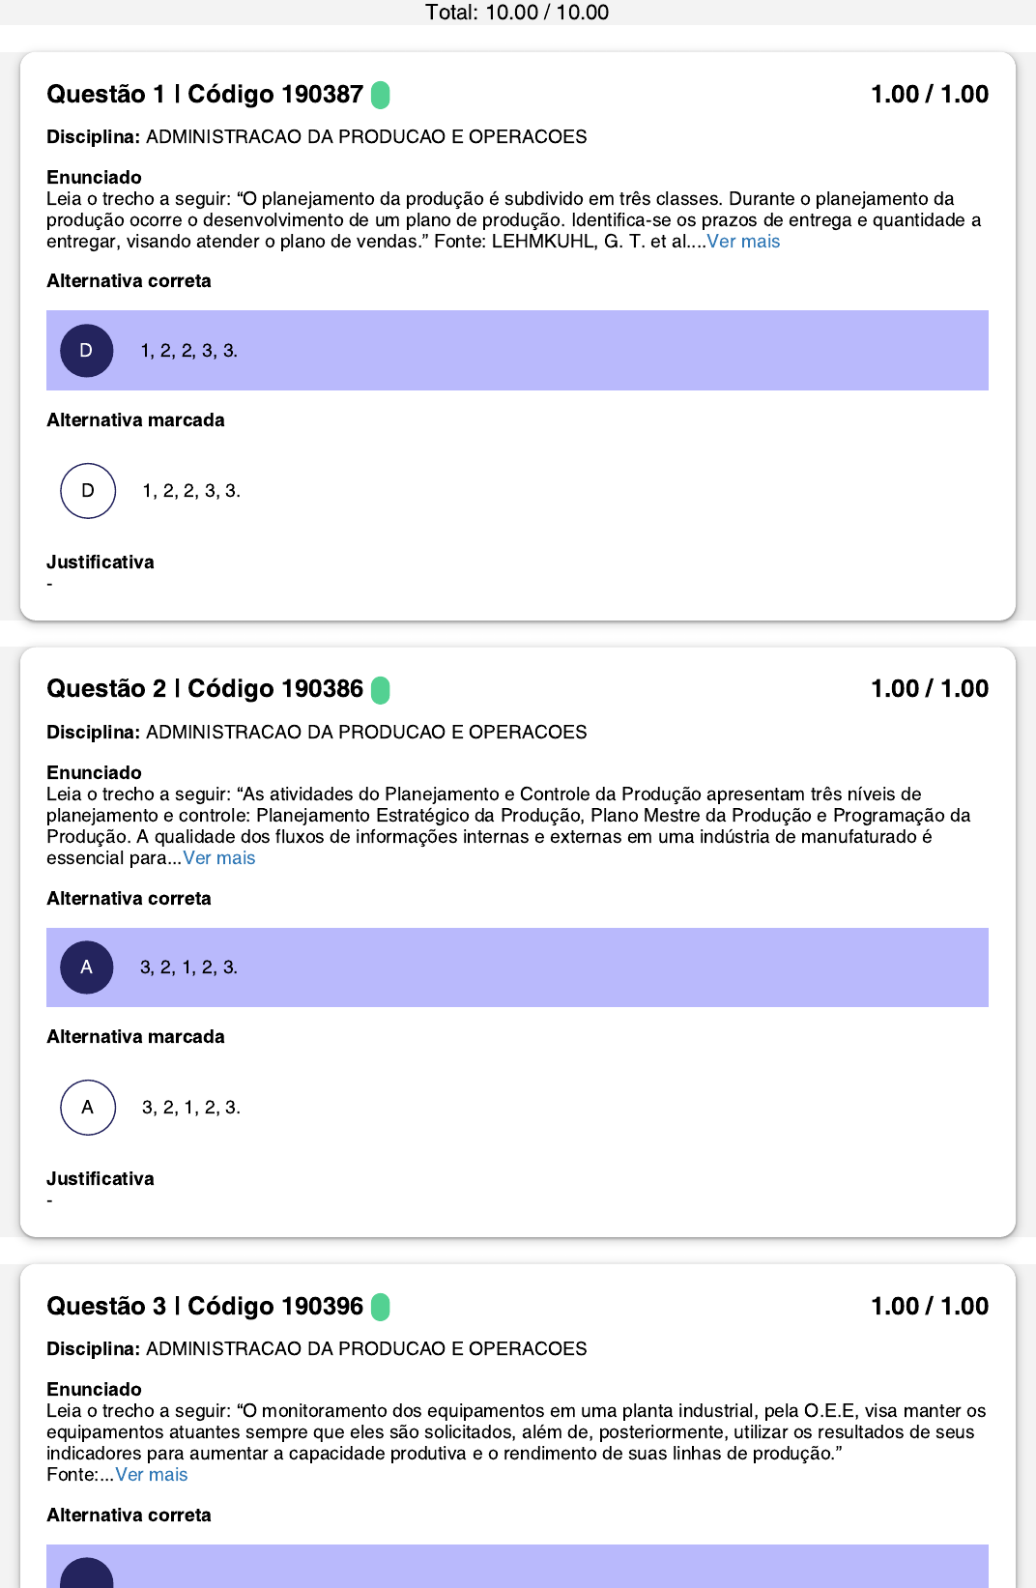Click the 1.00 / 1.00 score for Questão 1
Image resolution: width=1036 pixels, height=1588 pixels.
[929, 95]
